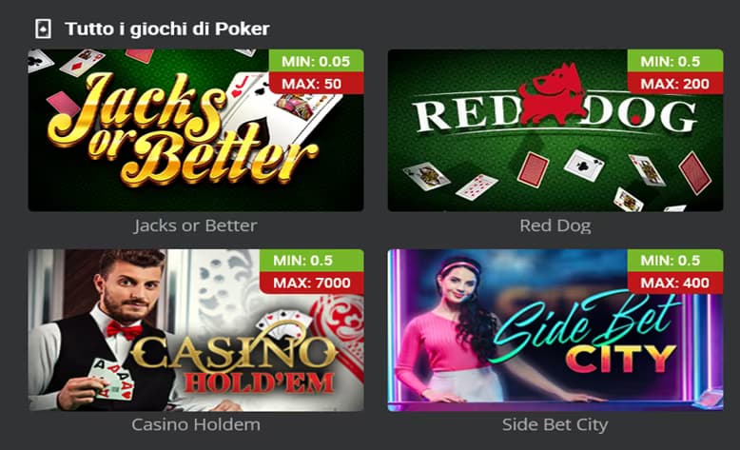740x450 pixels.
Task: Click the Jacks or Better title link
Action: coord(195,225)
